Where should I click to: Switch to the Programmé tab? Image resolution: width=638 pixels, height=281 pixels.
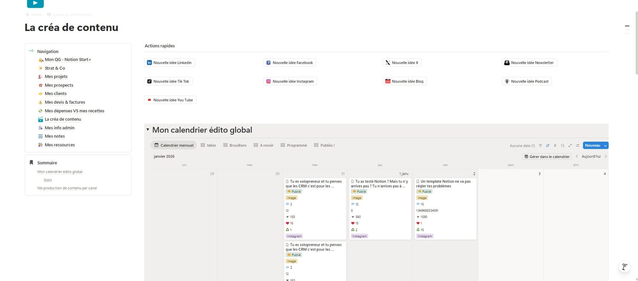coord(293,145)
